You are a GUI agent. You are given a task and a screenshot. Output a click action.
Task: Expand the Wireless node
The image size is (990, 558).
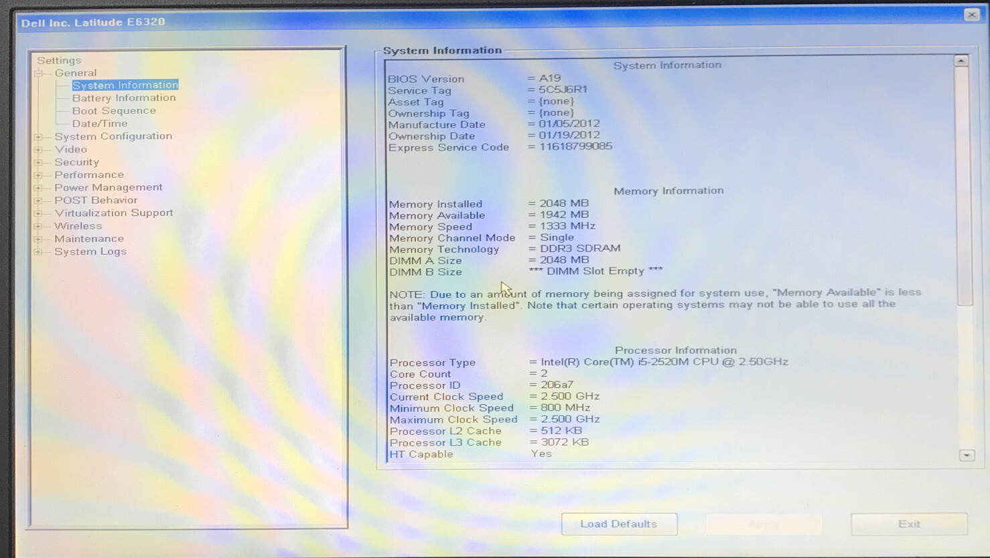pos(39,226)
